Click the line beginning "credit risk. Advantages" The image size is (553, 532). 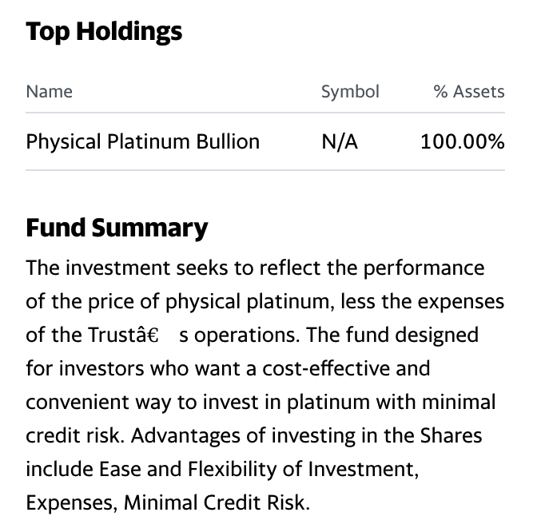[254, 436]
